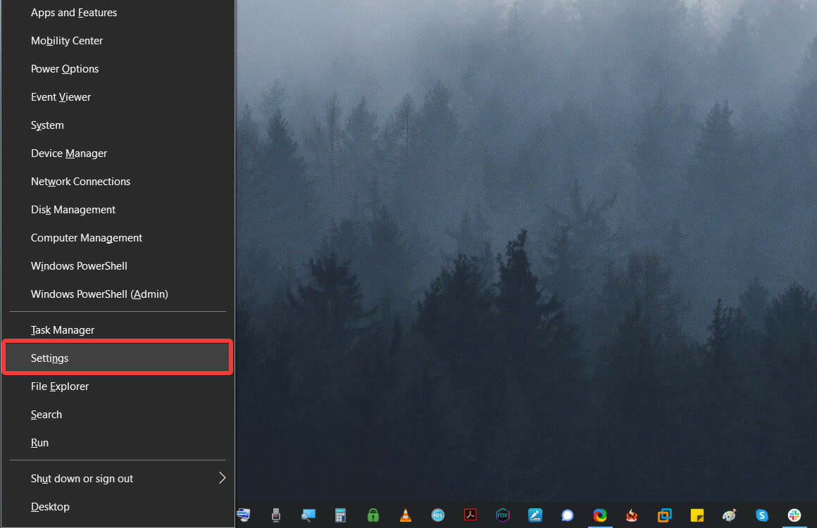Image resolution: width=817 pixels, height=528 pixels.
Task: Launch Nox player from the taskbar
Action: tap(503, 515)
